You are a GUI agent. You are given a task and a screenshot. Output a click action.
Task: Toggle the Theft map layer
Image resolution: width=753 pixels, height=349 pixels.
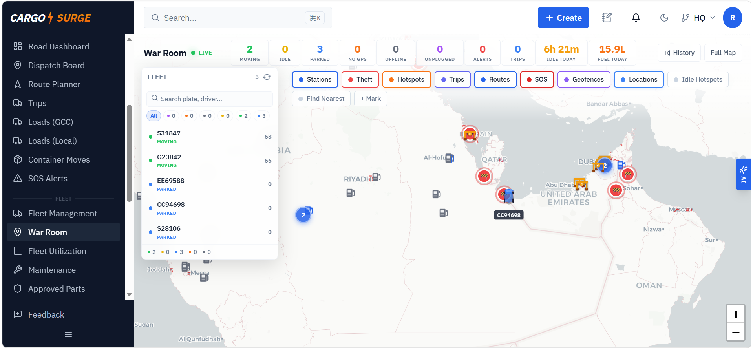pos(360,79)
